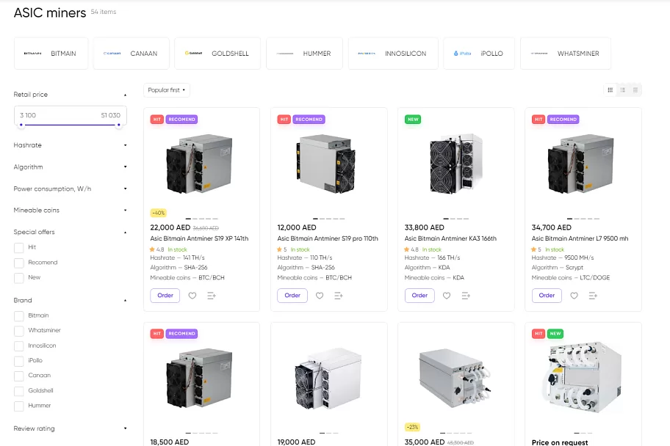Click the minimum retail price slider handle
The width and height of the screenshot is (670, 446).
tap(21, 125)
